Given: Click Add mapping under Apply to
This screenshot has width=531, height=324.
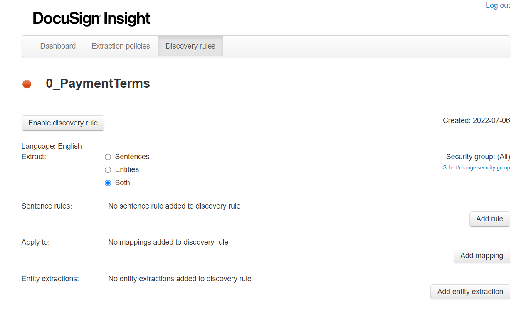Looking at the screenshot, I should pyautogui.click(x=482, y=255).
